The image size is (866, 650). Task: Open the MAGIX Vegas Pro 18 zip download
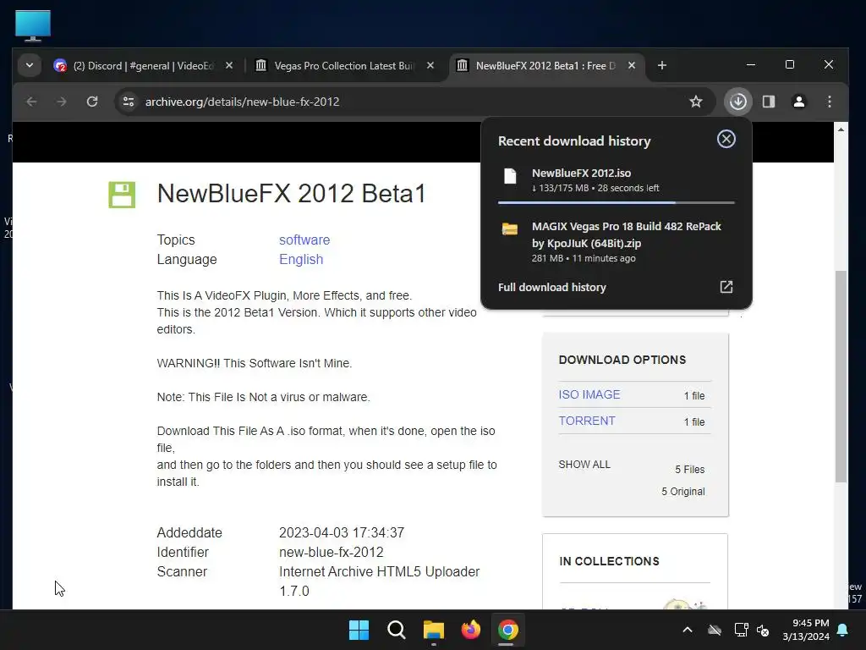pyautogui.click(x=617, y=241)
